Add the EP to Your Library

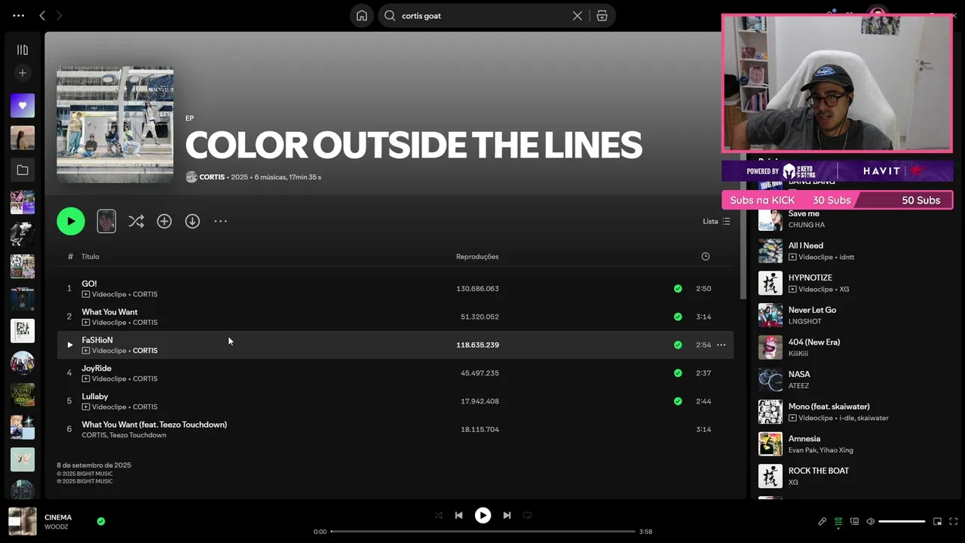tap(164, 221)
